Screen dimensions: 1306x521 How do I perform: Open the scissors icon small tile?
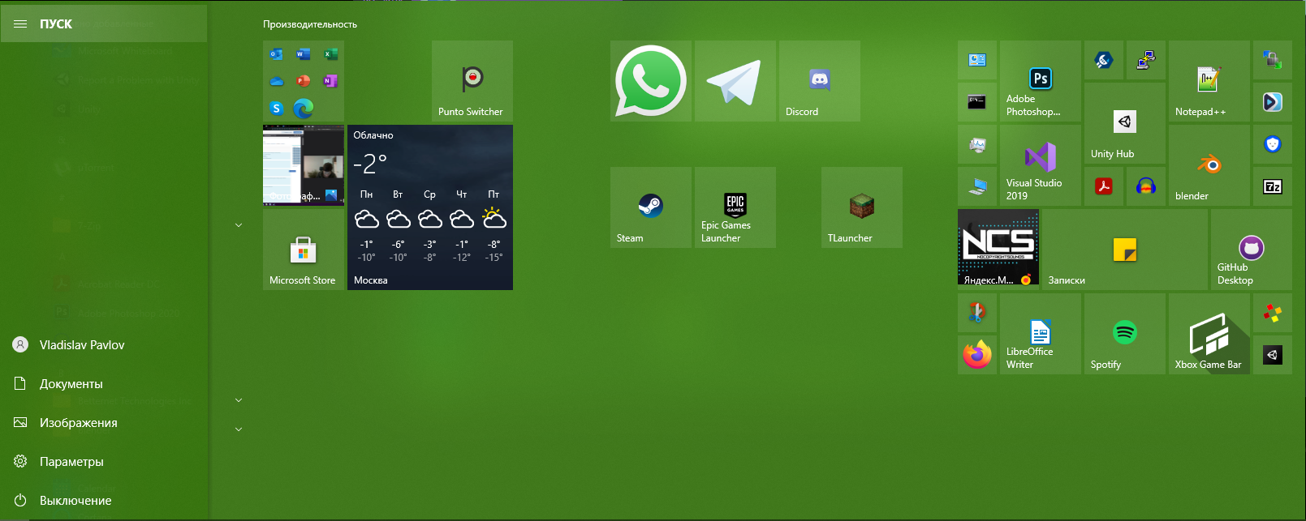[x=977, y=313]
